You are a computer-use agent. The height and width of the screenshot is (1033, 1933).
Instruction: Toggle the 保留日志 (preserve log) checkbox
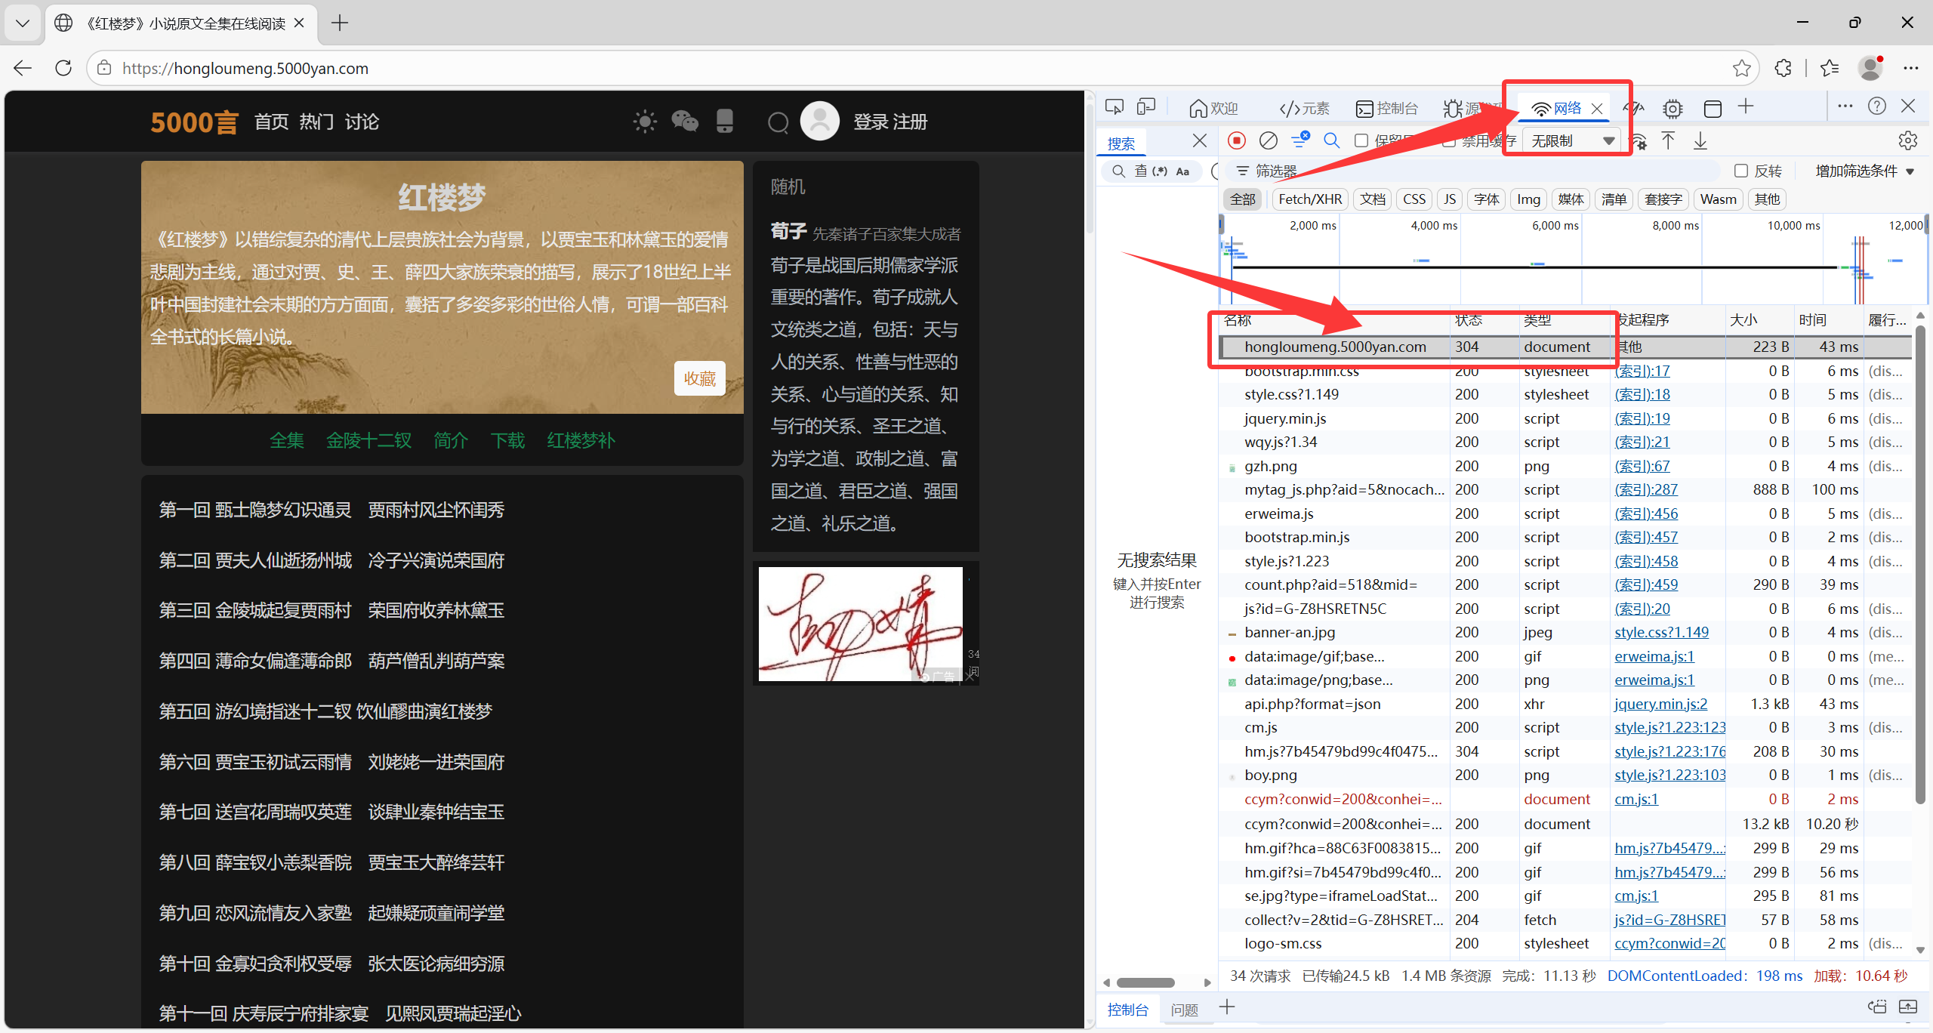coord(1361,140)
